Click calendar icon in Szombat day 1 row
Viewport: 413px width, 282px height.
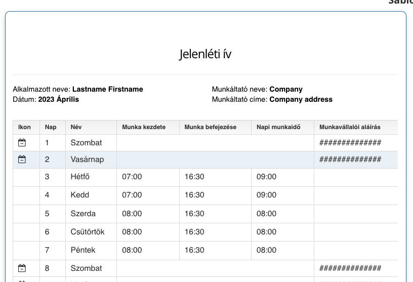[x=22, y=143]
